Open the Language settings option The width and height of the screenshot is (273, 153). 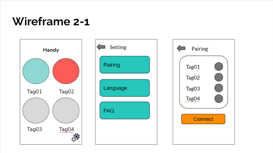[x=125, y=88]
